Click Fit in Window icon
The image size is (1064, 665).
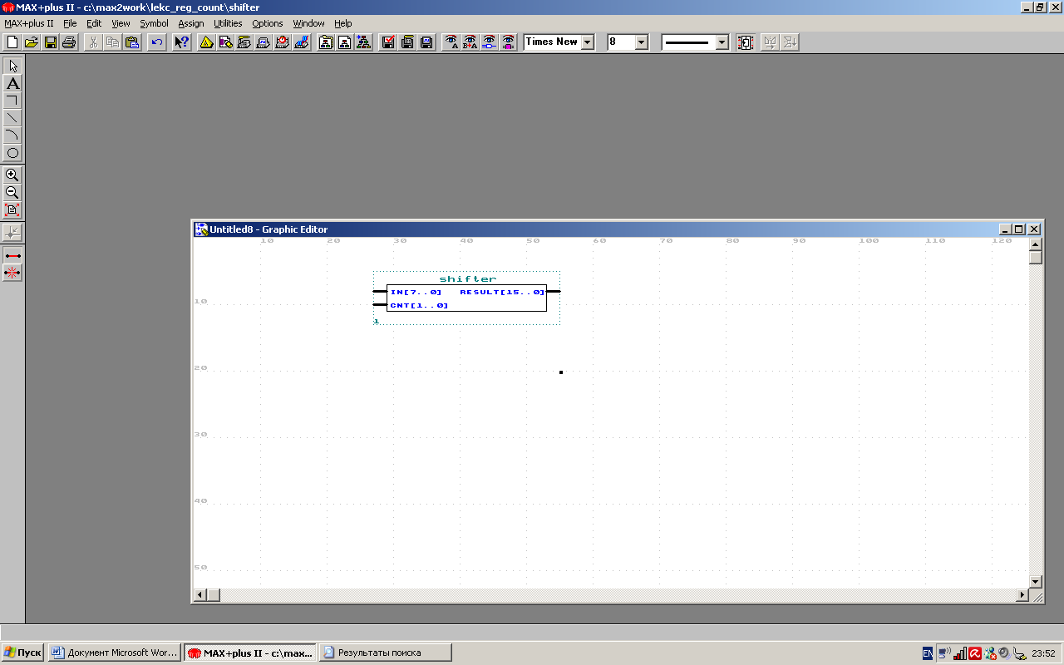coord(12,210)
